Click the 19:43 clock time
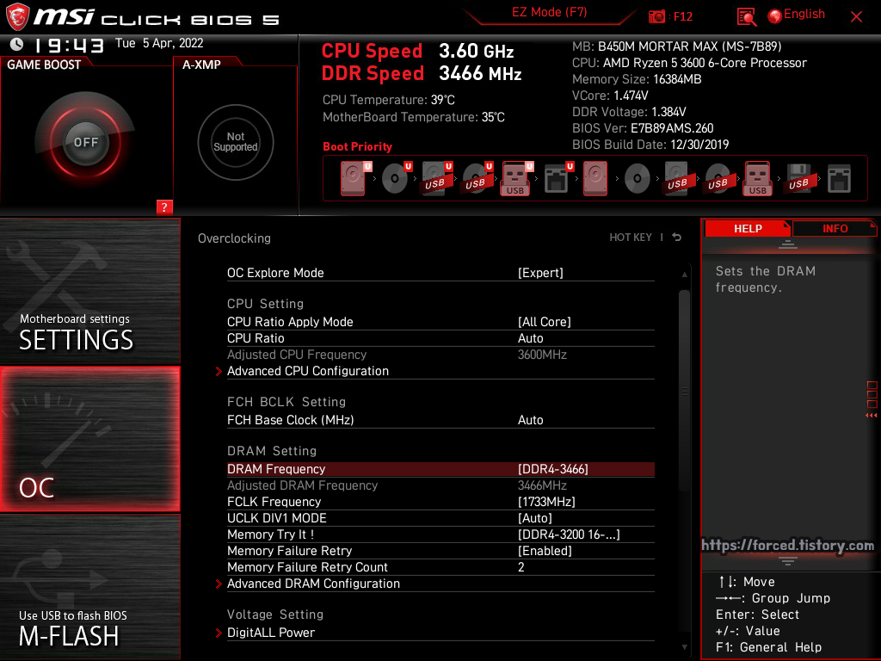This screenshot has height=661, width=881. (x=69, y=45)
